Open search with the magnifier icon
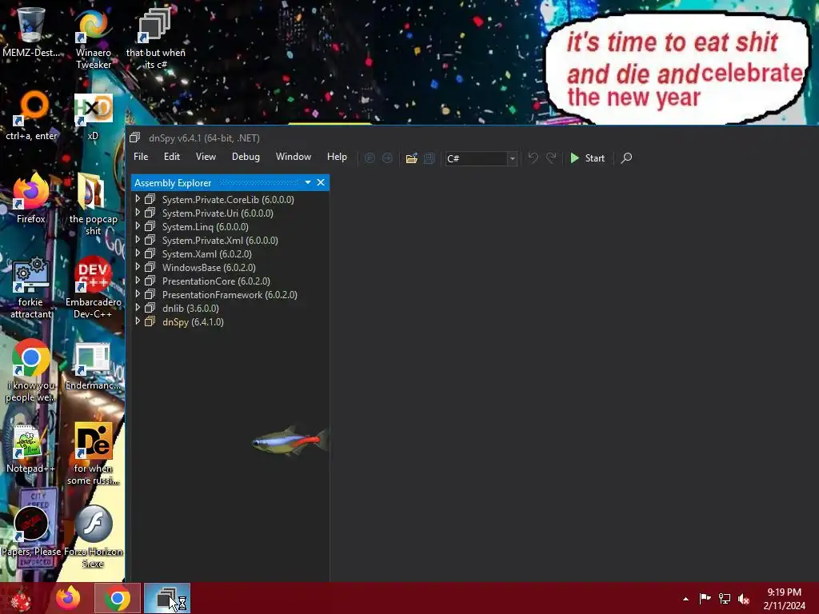 (x=626, y=157)
